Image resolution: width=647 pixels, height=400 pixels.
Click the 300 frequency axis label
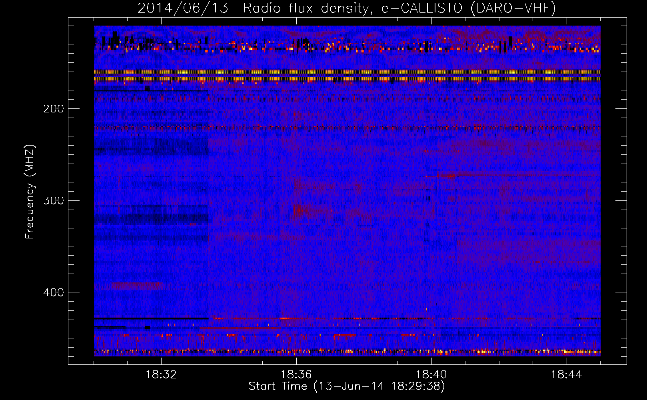53,200
